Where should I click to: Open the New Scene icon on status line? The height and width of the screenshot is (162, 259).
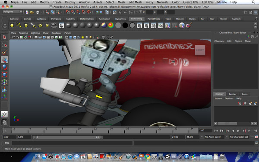coord(27,12)
